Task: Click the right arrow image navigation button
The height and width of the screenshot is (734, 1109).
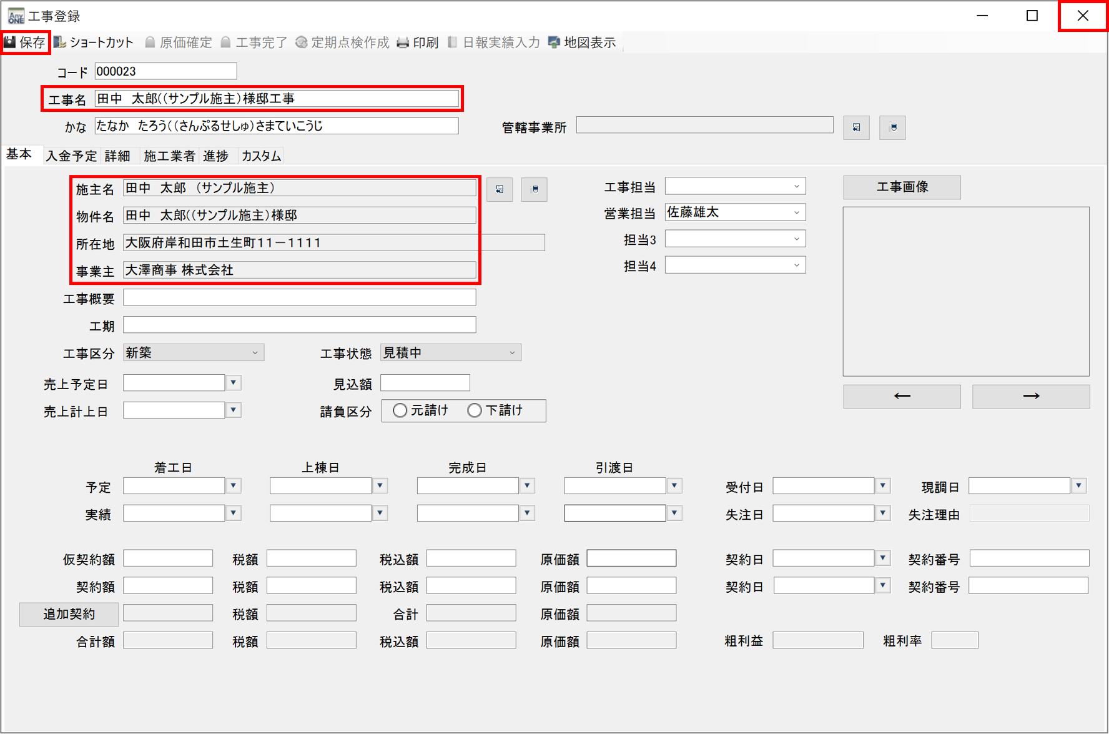Action: point(1030,396)
